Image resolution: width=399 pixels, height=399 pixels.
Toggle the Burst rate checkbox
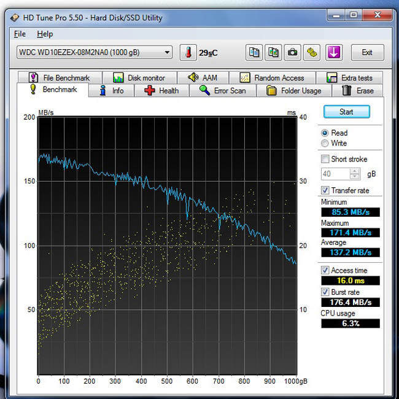point(325,292)
